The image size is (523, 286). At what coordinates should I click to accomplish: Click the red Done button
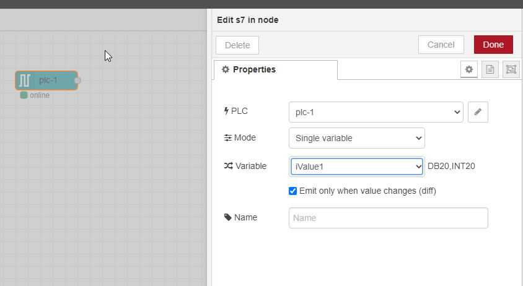pos(493,45)
